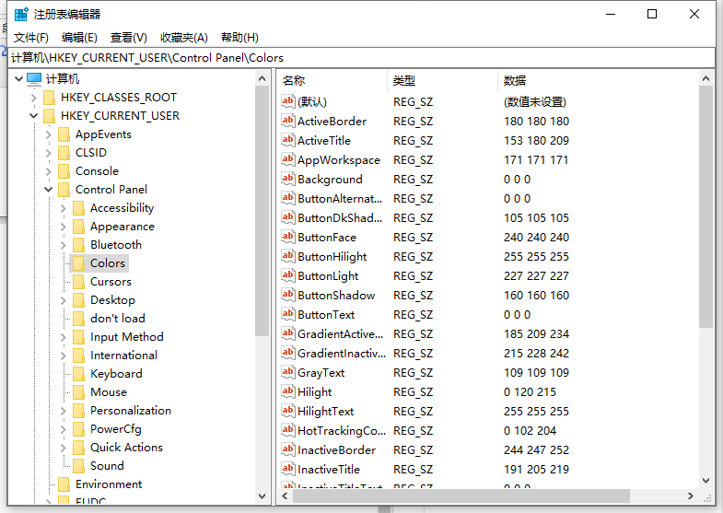Collapse the Control Panel tree node
This screenshot has height=513, width=723.
(49, 190)
